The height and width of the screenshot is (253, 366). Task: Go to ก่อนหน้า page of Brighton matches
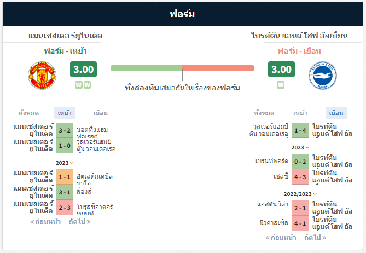[x=281, y=238]
